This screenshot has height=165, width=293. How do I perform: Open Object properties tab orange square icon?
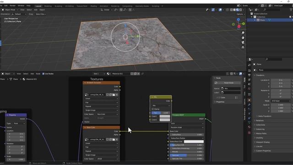(249, 100)
